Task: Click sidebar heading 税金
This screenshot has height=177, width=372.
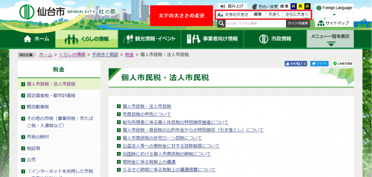Action: coord(59,69)
